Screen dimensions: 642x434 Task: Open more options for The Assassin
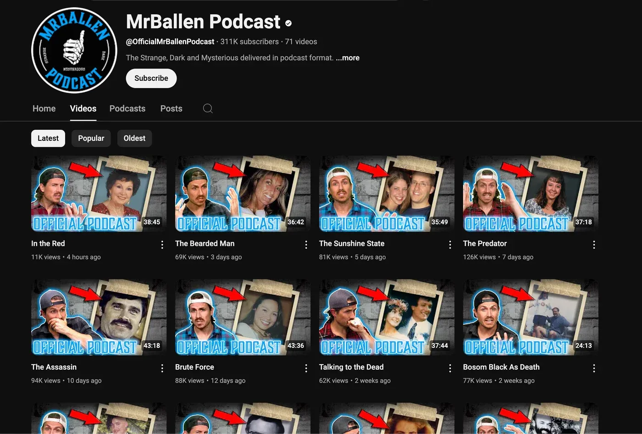click(x=162, y=368)
